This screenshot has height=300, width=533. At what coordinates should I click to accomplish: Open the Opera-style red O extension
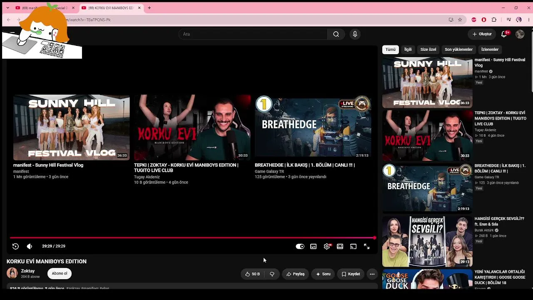coord(484,20)
